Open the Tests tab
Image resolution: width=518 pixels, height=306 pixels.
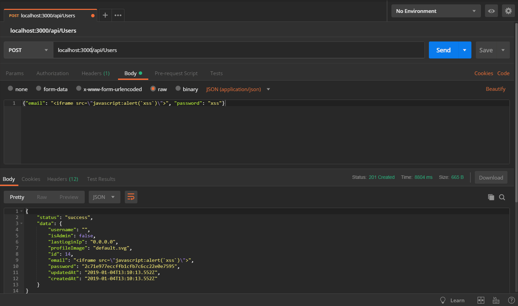216,73
